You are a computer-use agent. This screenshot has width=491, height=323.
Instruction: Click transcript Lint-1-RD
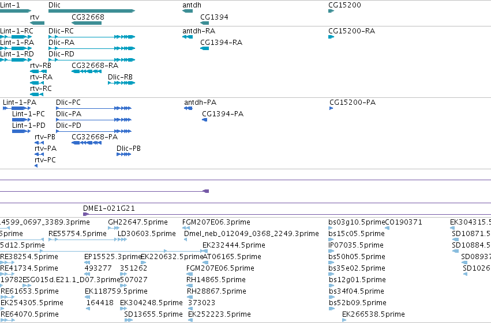[16, 60]
